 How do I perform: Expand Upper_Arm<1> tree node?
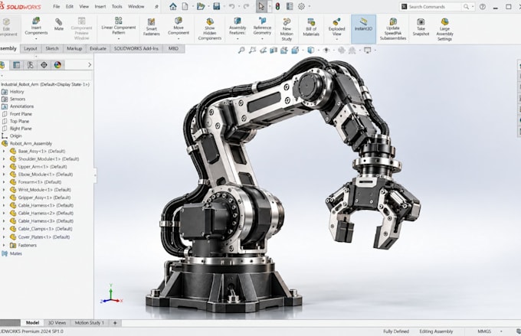(x=4, y=167)
